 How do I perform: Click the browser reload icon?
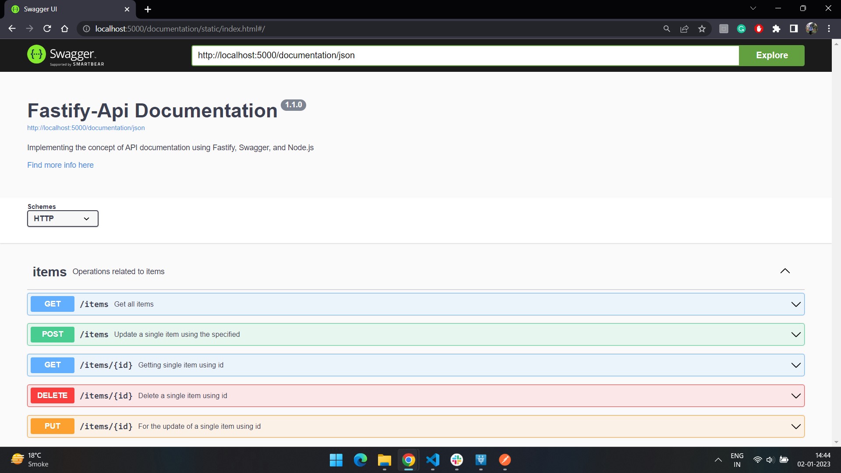[x=47, y=29]
